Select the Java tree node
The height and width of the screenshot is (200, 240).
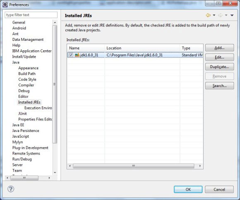click(x=16, y=62)
